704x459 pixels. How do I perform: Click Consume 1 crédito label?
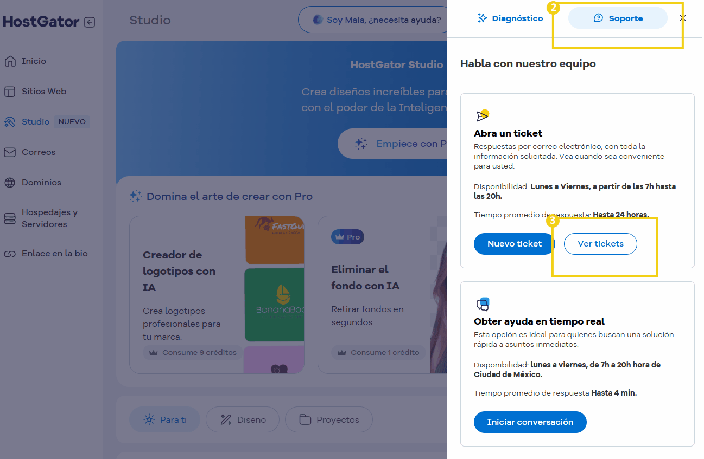(x=385, y=352)
